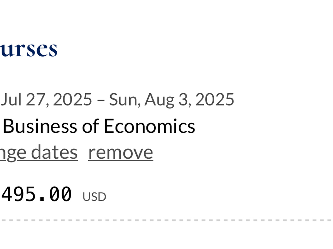Open the change dates link
Viewport: 333px width, 249px height.
coord(39,152)
